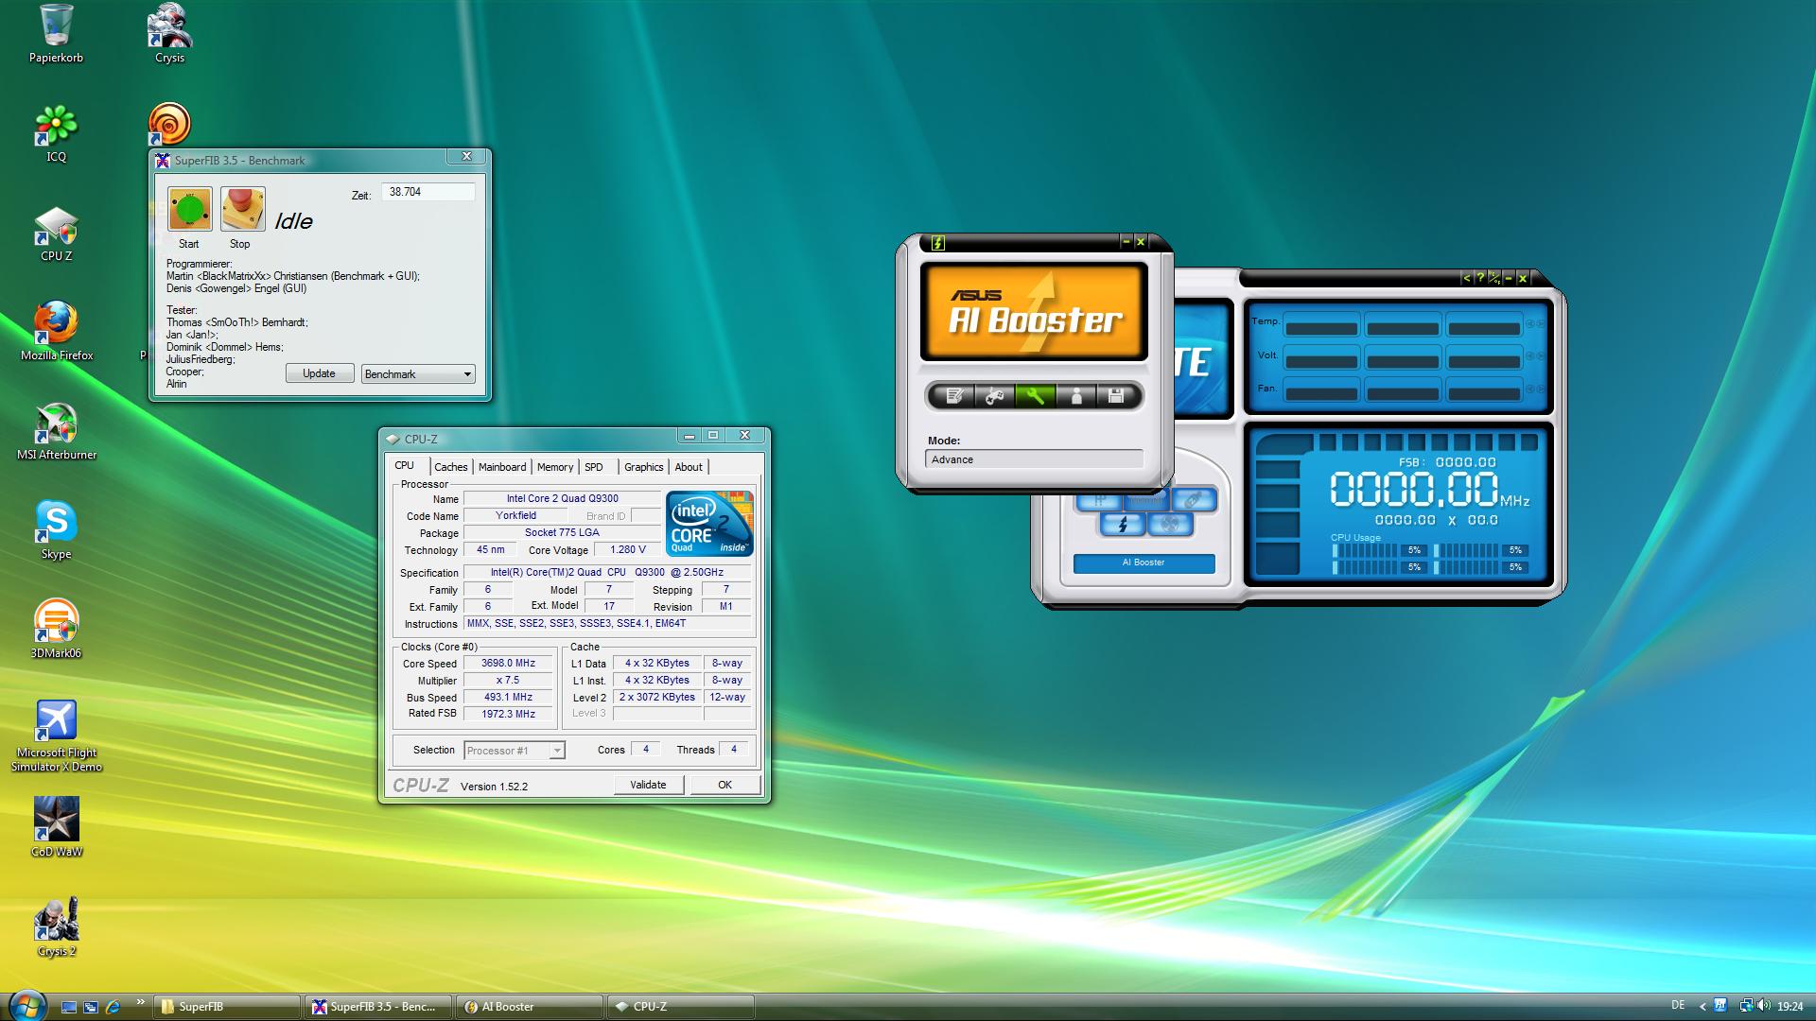Open the notepad icon in AI Booster toolbar
Viewport: 1816px width, 1021px height.
coord(953,396)
